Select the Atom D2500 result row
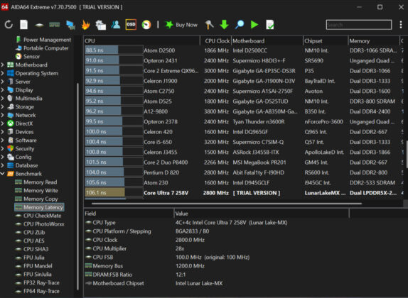The width and height of the screenshot is (408, 298). coord(243,50)
